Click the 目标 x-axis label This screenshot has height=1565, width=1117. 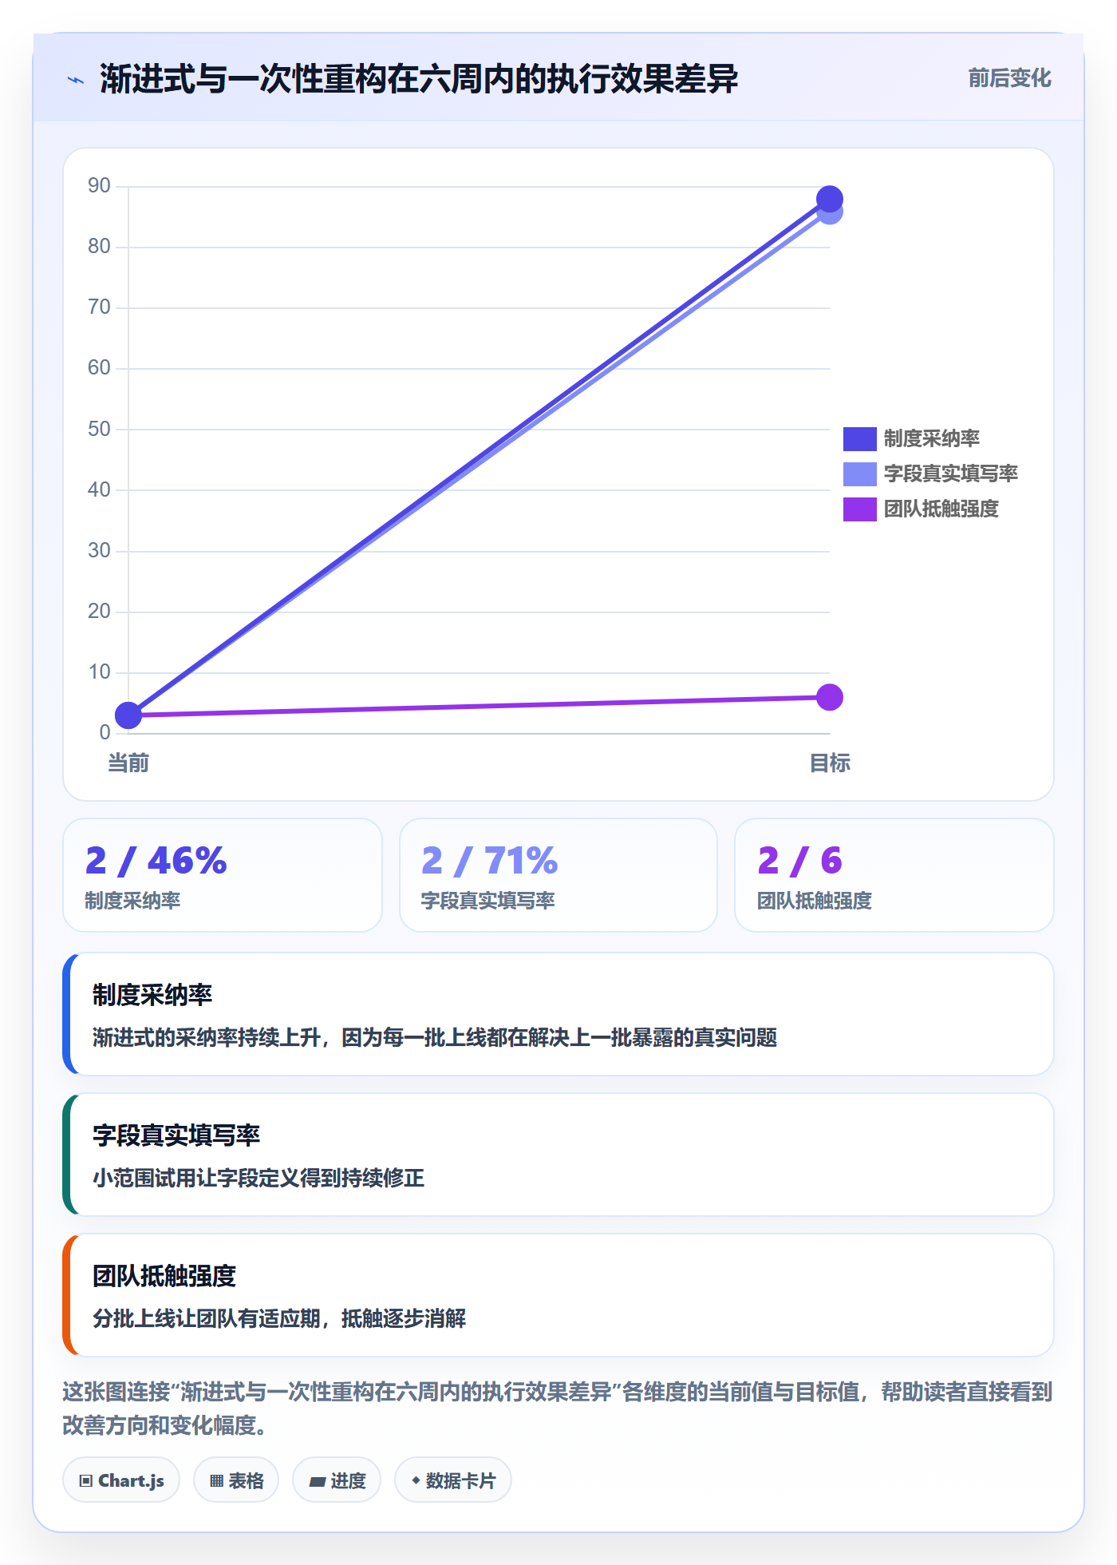pos(830,763)
